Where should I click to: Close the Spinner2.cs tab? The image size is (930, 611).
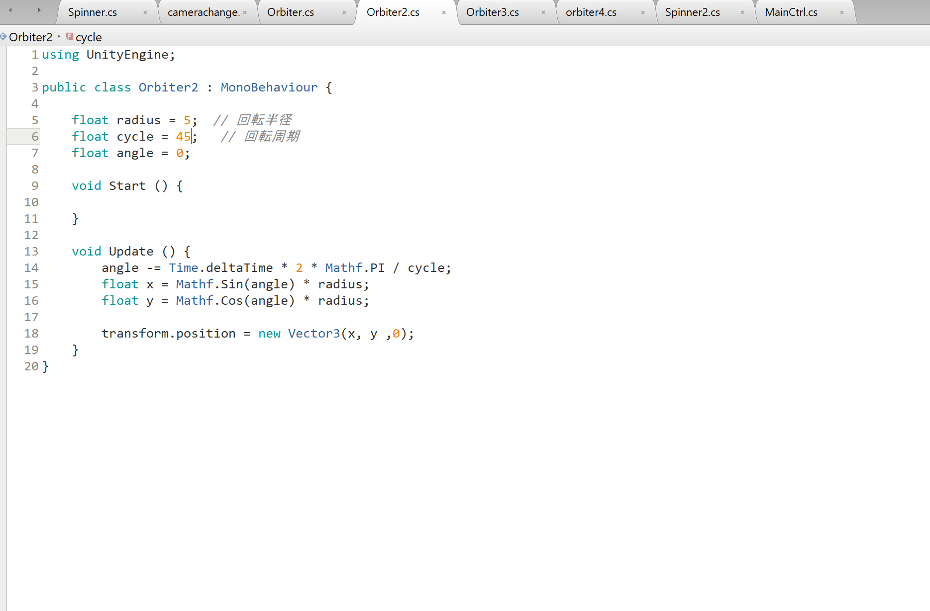[x=742, y=12]
